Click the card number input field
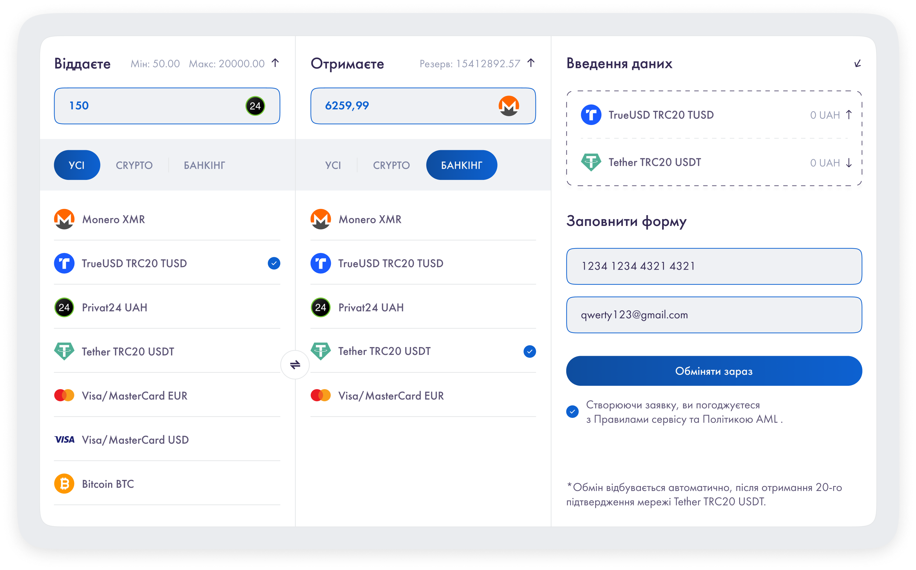This screenshot has width=916, height=570. click(x=714, y=266)
